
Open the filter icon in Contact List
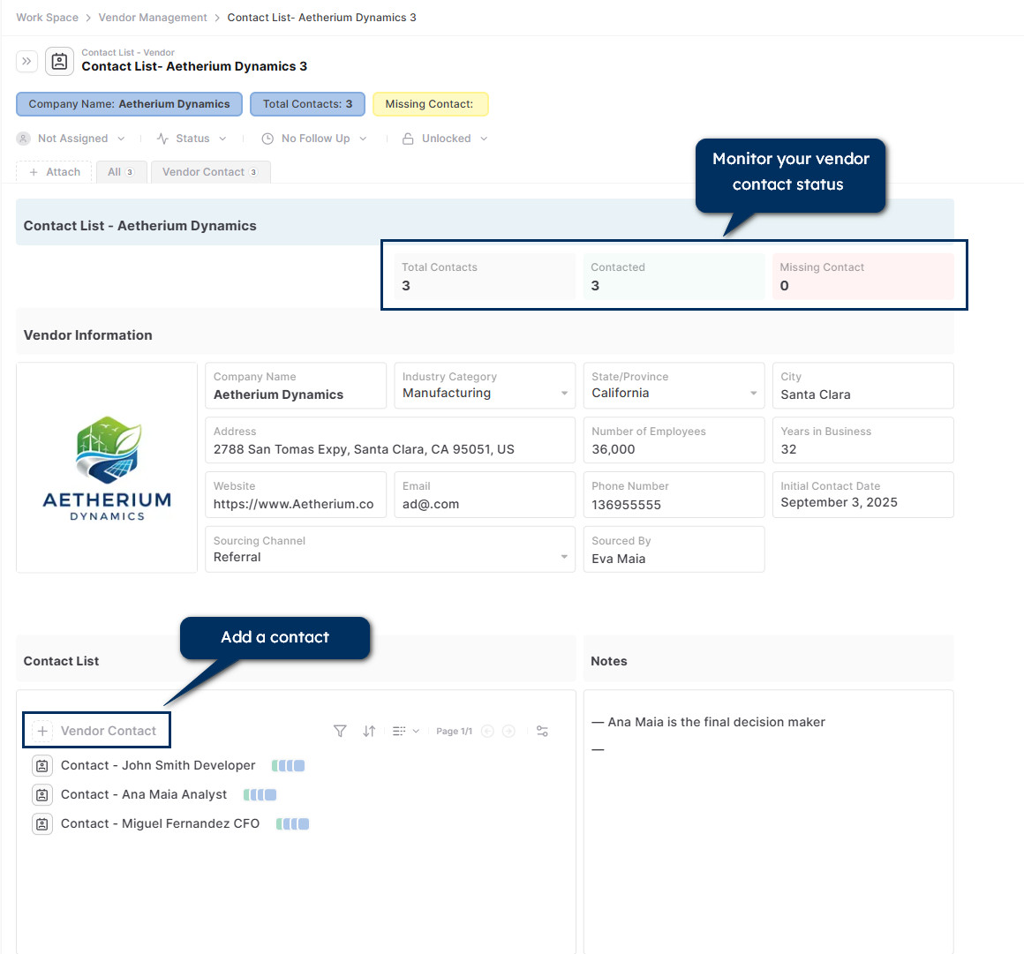click(340, 731)
